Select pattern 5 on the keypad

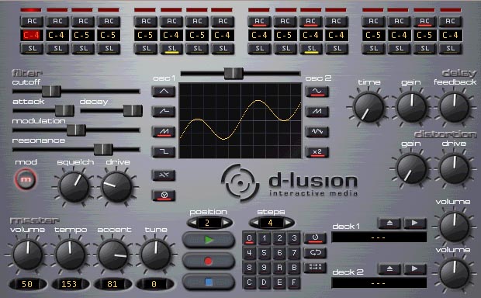point(264,253)
